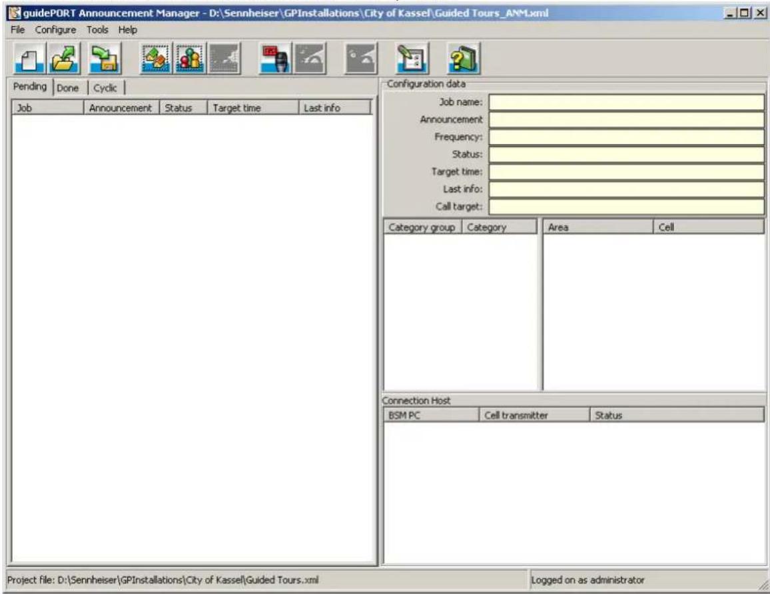770x594 pixels.
Task: Open the Help menu
Action: [128, 30]
